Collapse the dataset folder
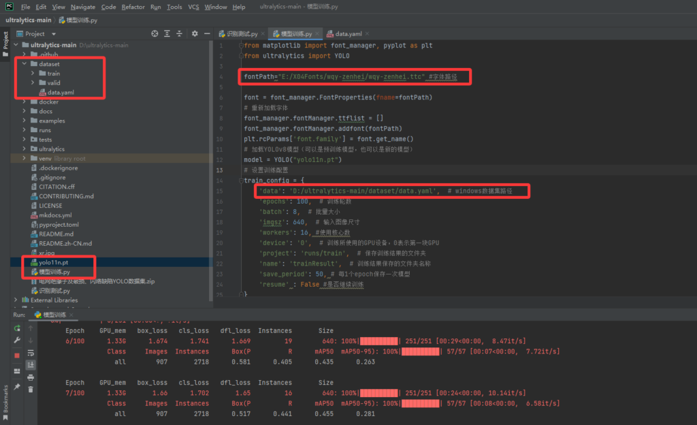 pyautogui.click(x=25, y=64)
